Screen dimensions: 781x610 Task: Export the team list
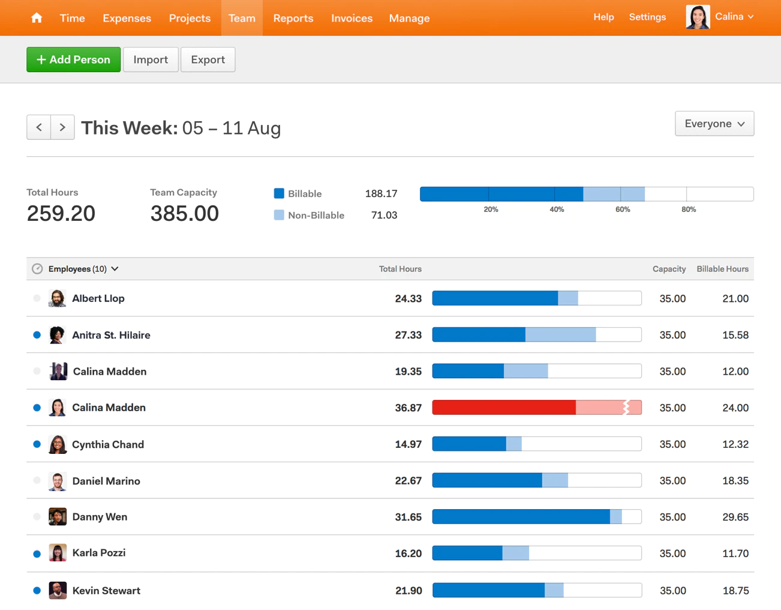(x=208, y=59)
